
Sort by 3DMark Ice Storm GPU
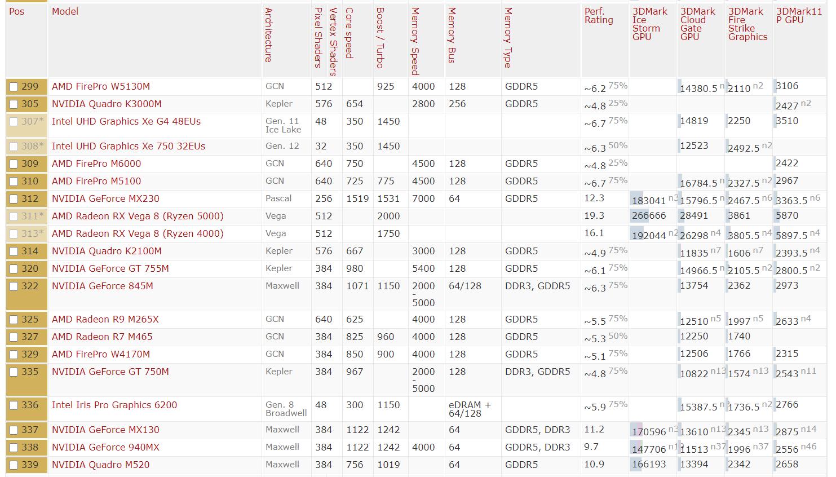click(x=650, y=24)
